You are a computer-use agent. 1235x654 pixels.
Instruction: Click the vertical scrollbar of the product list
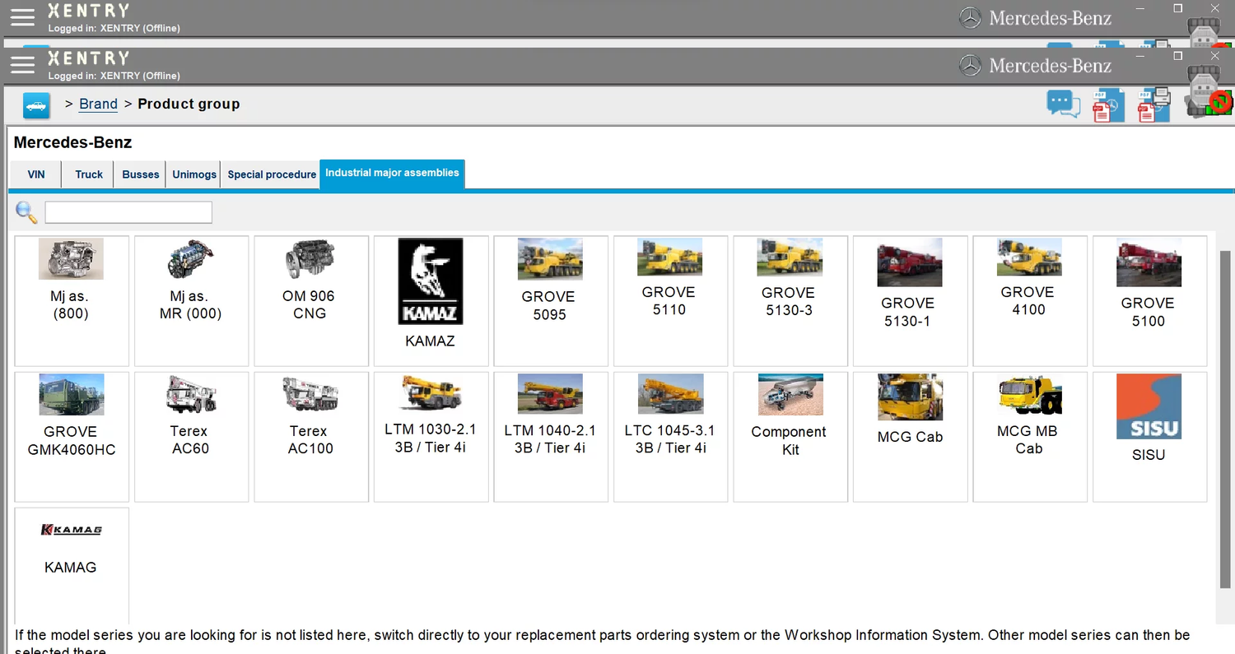(x=1224, y=411)
